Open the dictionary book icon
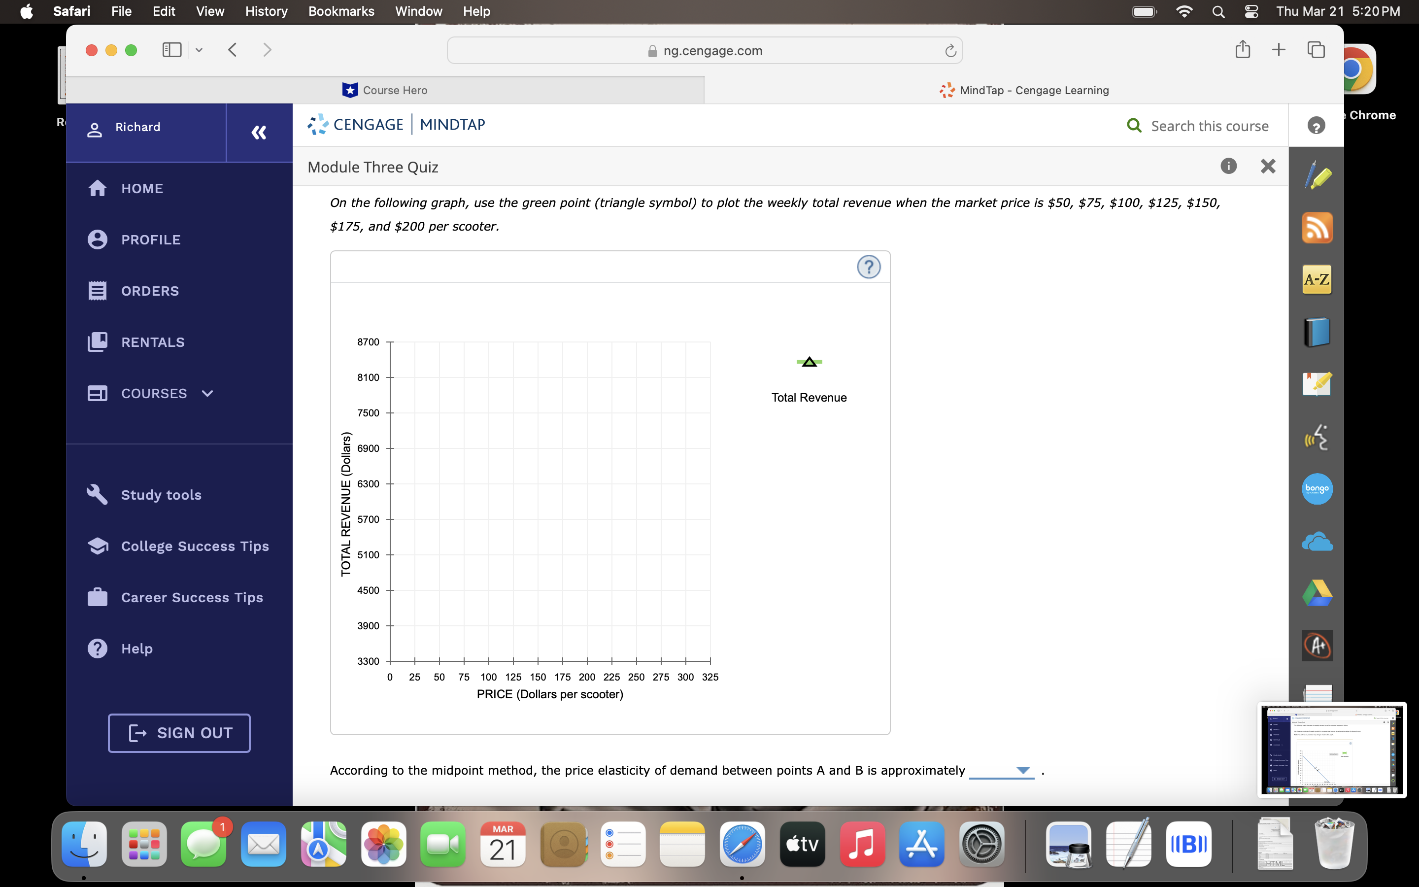Viewport: 1419px width, 887px height. click(1317, 332)
